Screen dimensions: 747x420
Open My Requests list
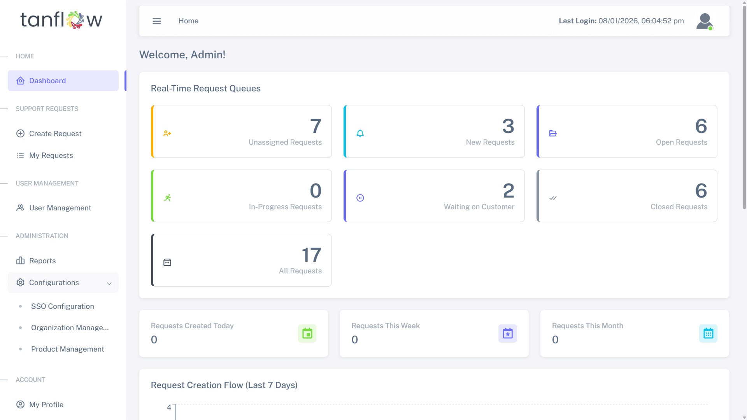click(51, 155)
